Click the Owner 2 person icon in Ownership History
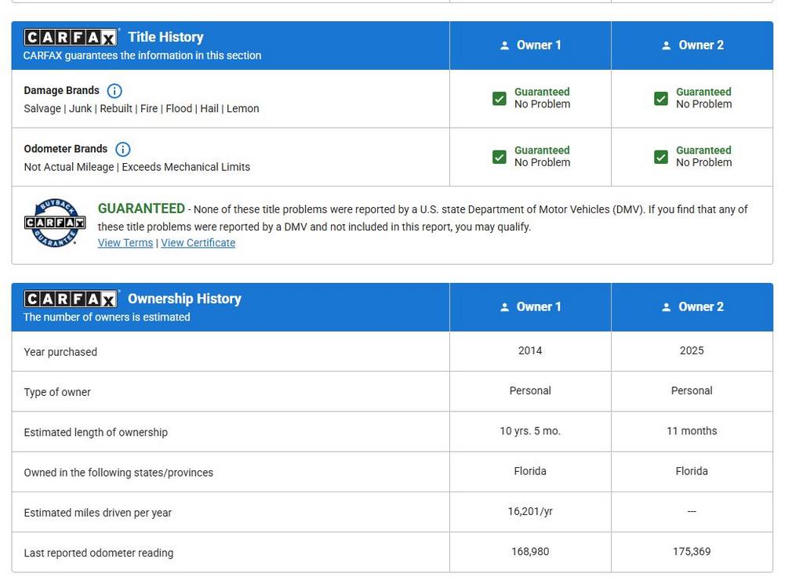The image size is (803, 584). (x=667, y=307)
